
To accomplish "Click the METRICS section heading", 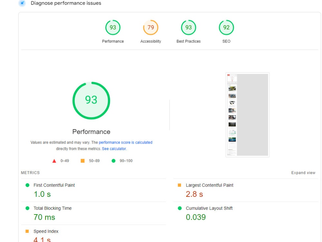I will 30,173.
